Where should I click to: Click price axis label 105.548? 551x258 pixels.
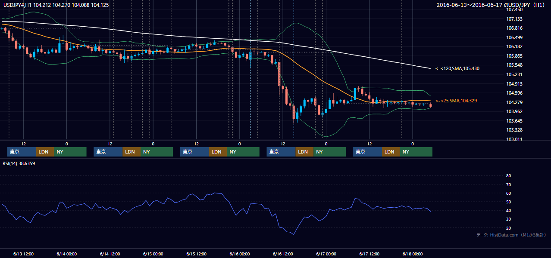514,65
